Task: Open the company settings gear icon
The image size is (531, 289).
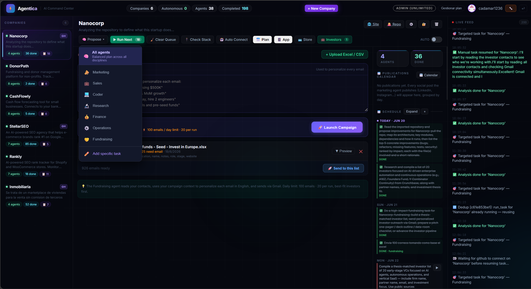Action: (x=412, y=24)
